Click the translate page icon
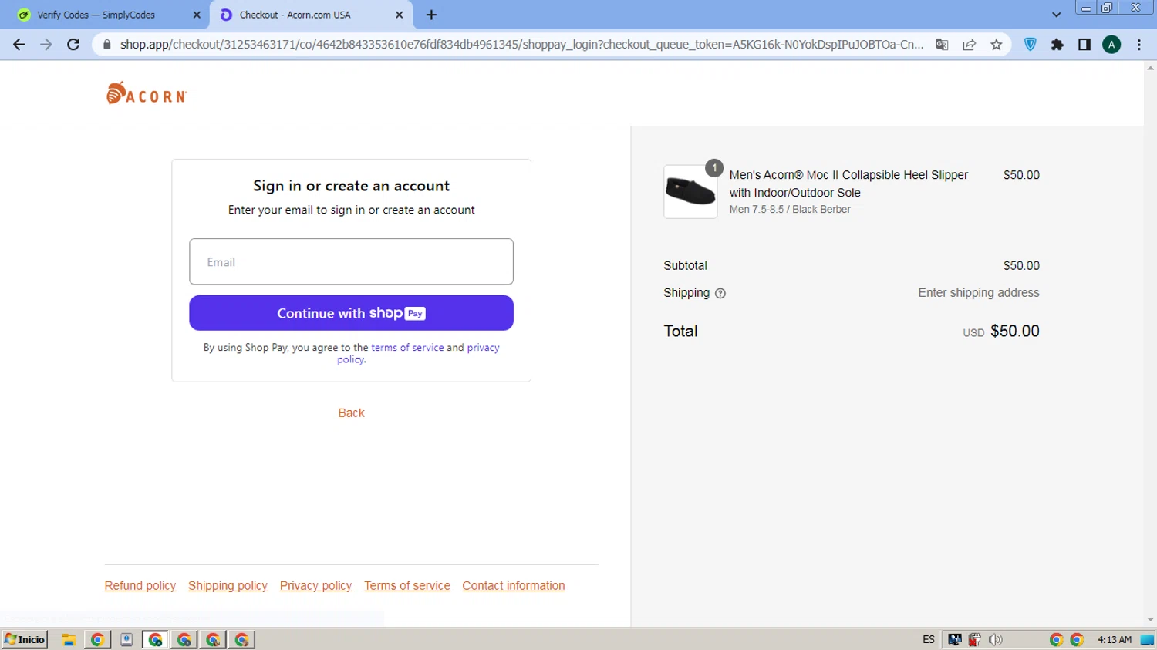1157x650 pixels. tap(942, 45)
